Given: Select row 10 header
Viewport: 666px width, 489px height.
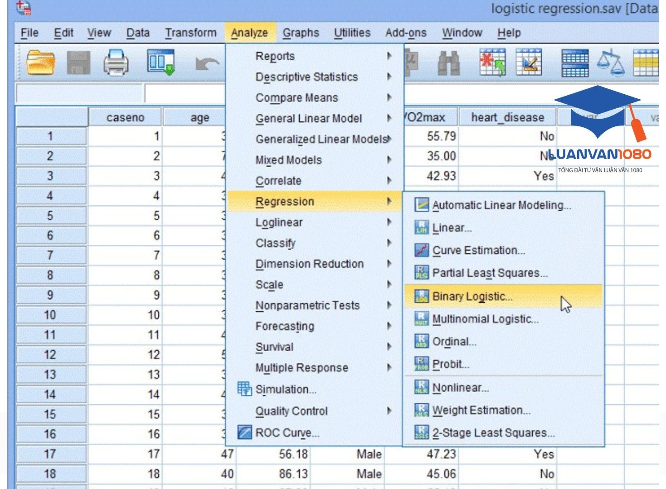Looking at the screenshot, I should 50,315.
